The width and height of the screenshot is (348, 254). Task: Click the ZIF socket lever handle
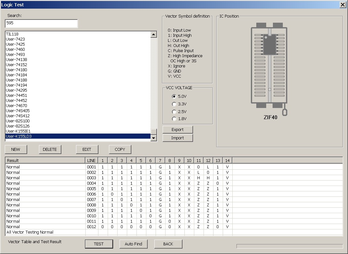tap(285, 112)
